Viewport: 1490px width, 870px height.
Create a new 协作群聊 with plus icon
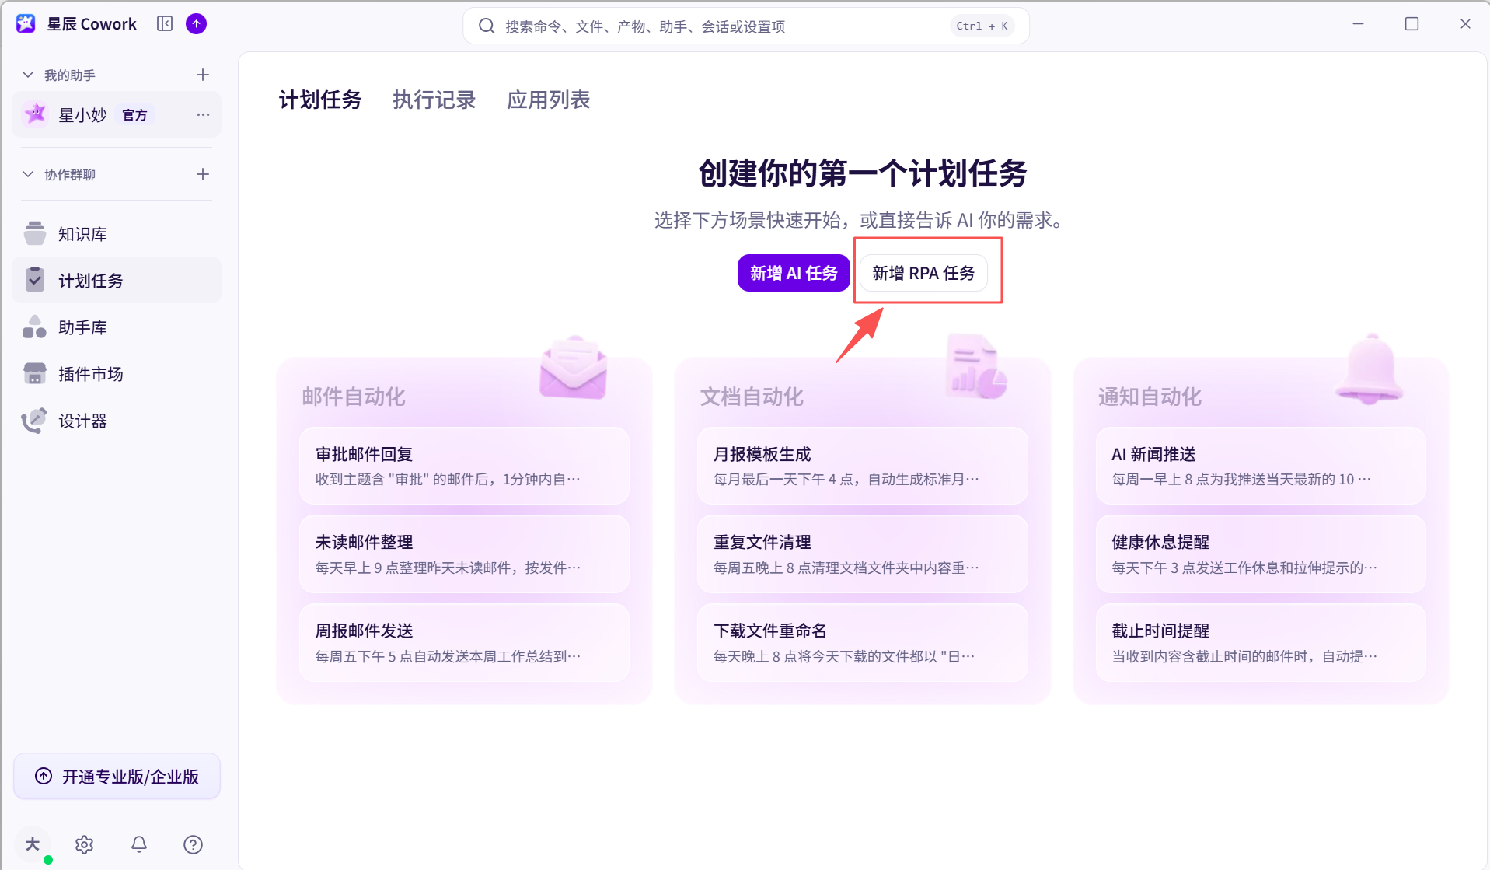click(203, 174)
